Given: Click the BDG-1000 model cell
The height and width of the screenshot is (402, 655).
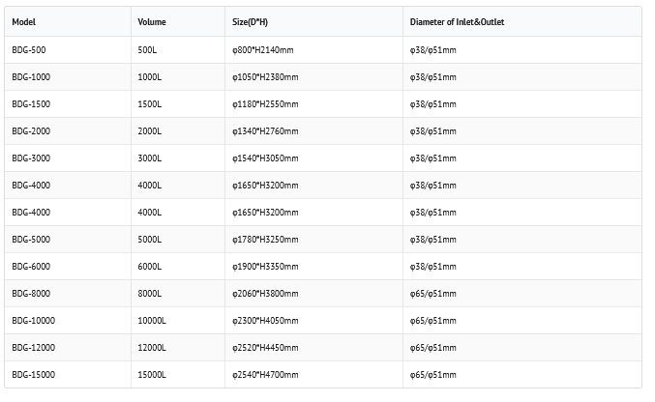Looking at the screenshot, I should (30, 76).
